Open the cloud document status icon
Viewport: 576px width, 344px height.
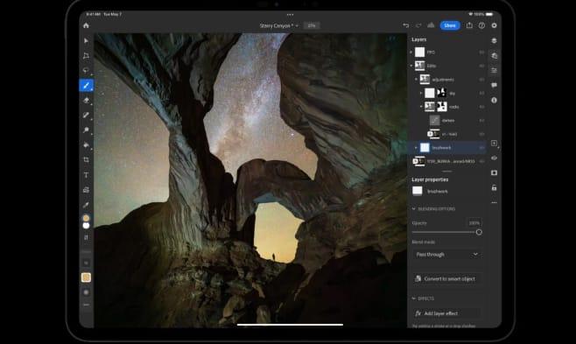[x=431, y=25]
